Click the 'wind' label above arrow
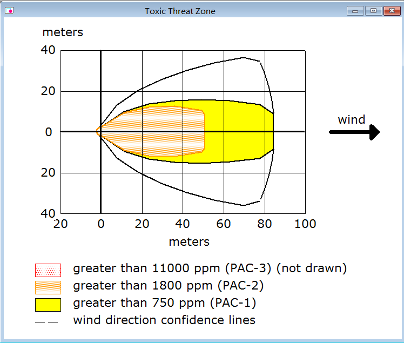 click(x=352, y=119)
